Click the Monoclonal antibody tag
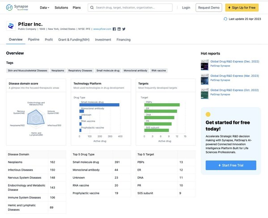This screenshot has width=268, height=218. pyautogui.click(x=136, y=71)
